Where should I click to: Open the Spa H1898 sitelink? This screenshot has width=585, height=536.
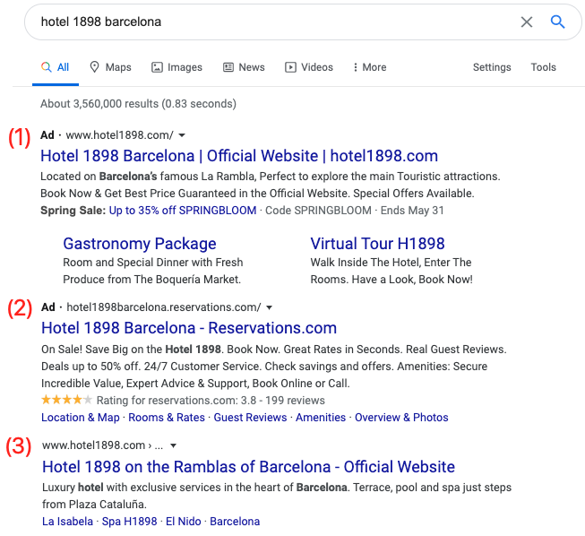click(x=130, y=522)
